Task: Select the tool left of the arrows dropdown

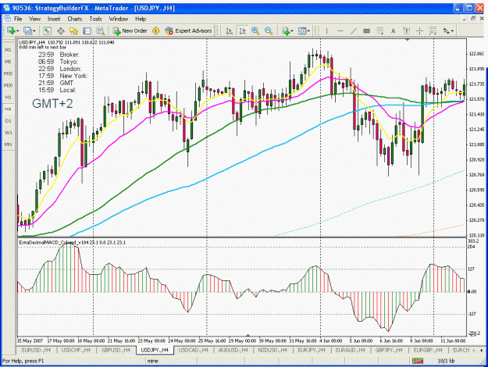Action: 433,30
